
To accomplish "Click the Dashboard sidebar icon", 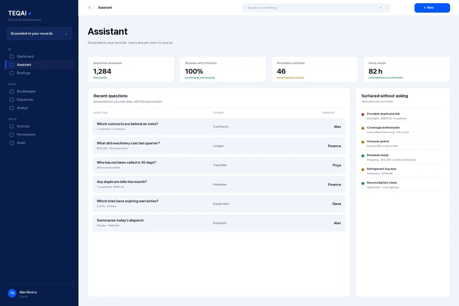I will coord(11,57).
